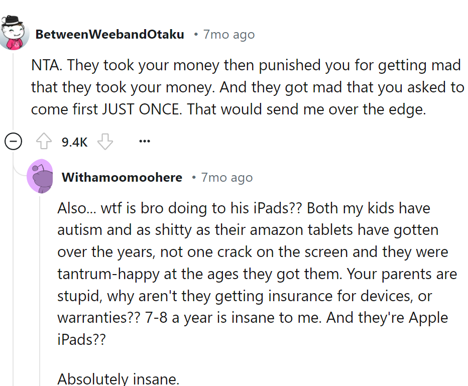
Task: Click Withamoomohere's purple Snoo avatar
Action: click(x=40, y=177)
